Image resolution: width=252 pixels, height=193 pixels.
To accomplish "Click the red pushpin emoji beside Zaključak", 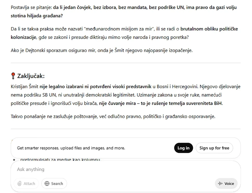I will tap(13, 76).
